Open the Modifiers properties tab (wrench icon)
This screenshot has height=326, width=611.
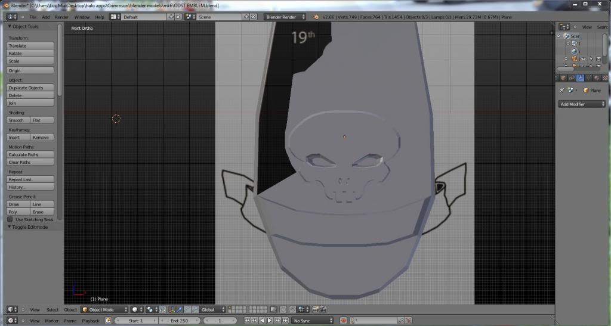580,78
